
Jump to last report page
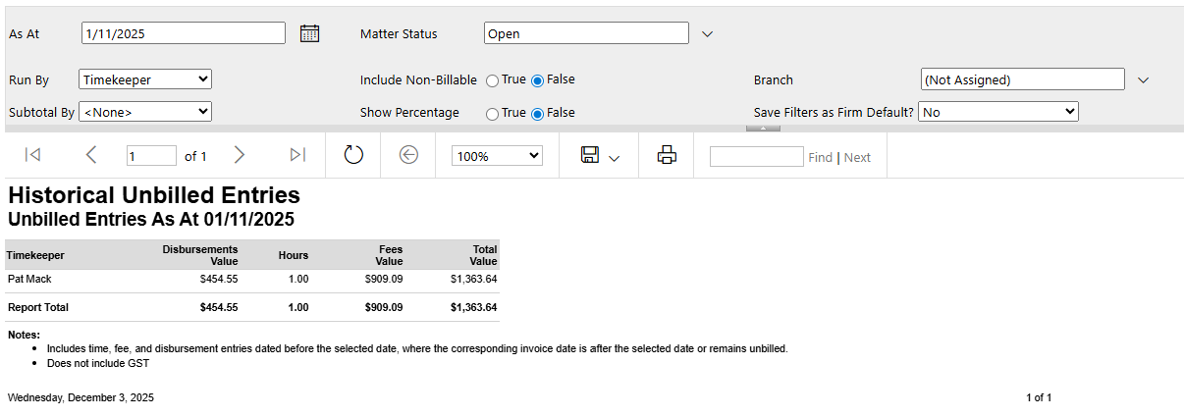(x=297, y=155)
